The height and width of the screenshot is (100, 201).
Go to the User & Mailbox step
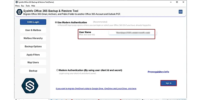pyautogui.click(x=33, y=30)
